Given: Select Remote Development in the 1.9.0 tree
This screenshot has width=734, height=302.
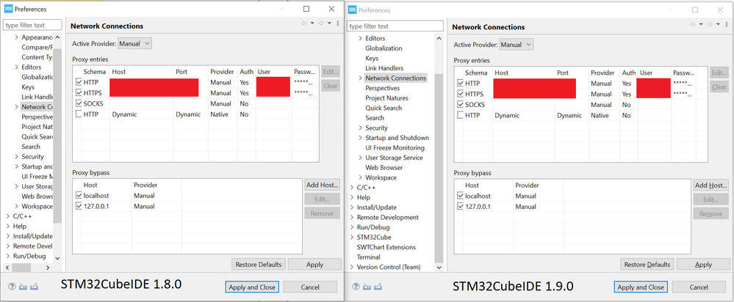Looking at the screenshot, I should 388,217.
